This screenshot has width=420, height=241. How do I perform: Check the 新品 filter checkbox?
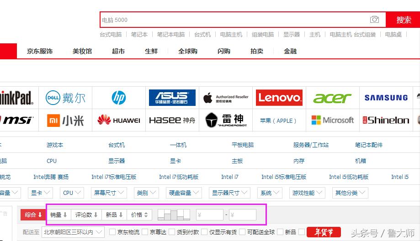(x=280, y=232)
